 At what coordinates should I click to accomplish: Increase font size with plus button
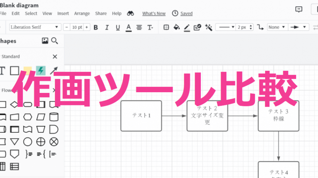(x=86, y=27)
